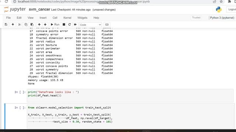Open the Cell menu
236x132 pixels.
click(x=55, y=18)
